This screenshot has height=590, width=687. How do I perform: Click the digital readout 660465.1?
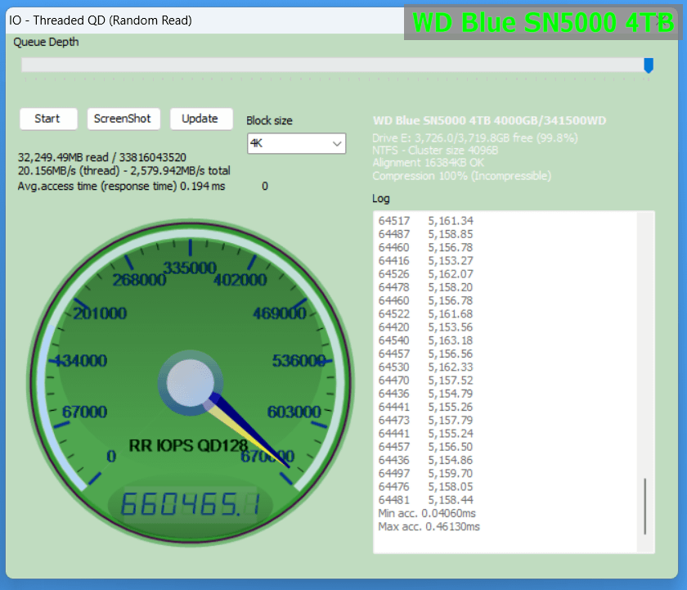[x=190, y=503]
